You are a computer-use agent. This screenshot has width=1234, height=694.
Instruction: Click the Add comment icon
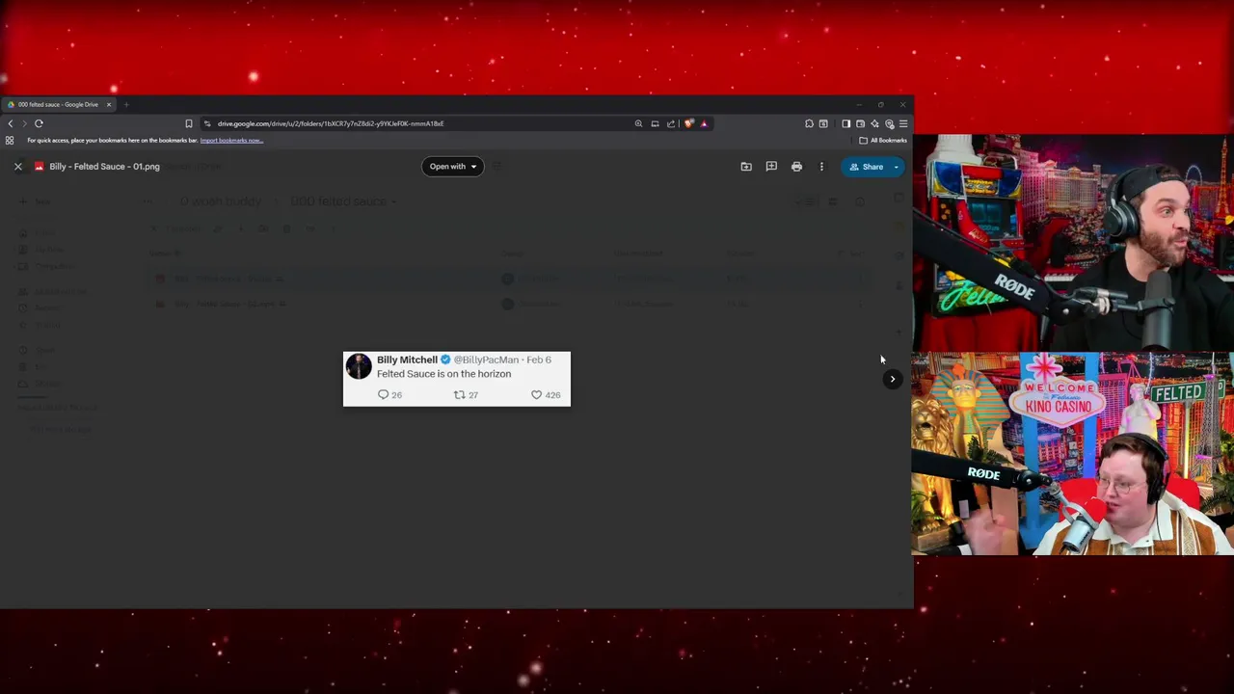(x=771, y=167)
